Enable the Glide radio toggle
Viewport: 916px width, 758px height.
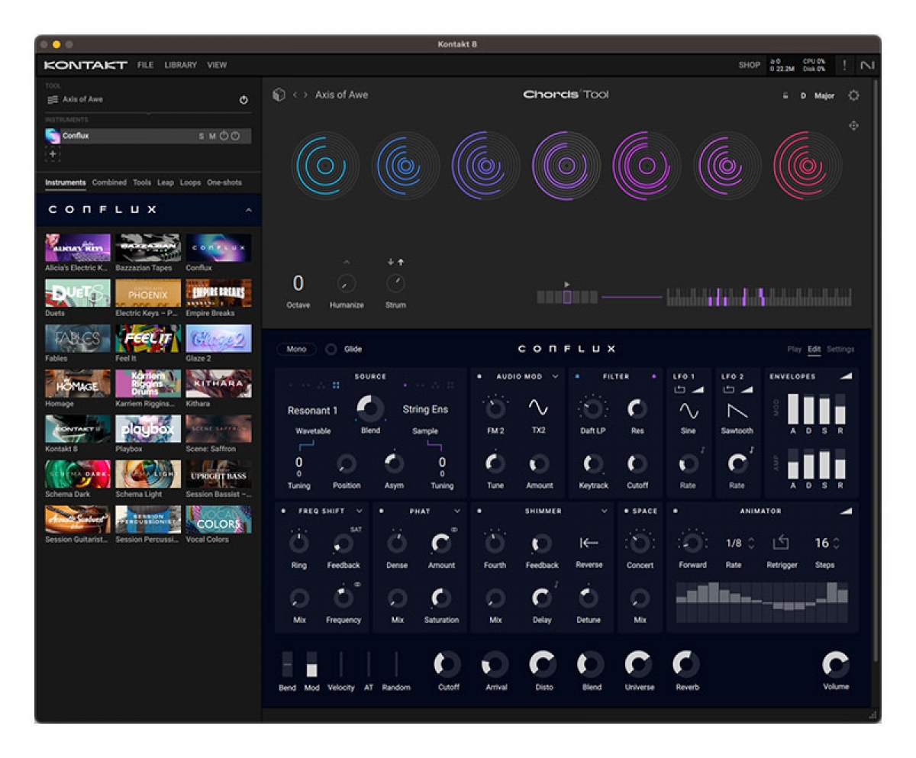coord(331,349)
